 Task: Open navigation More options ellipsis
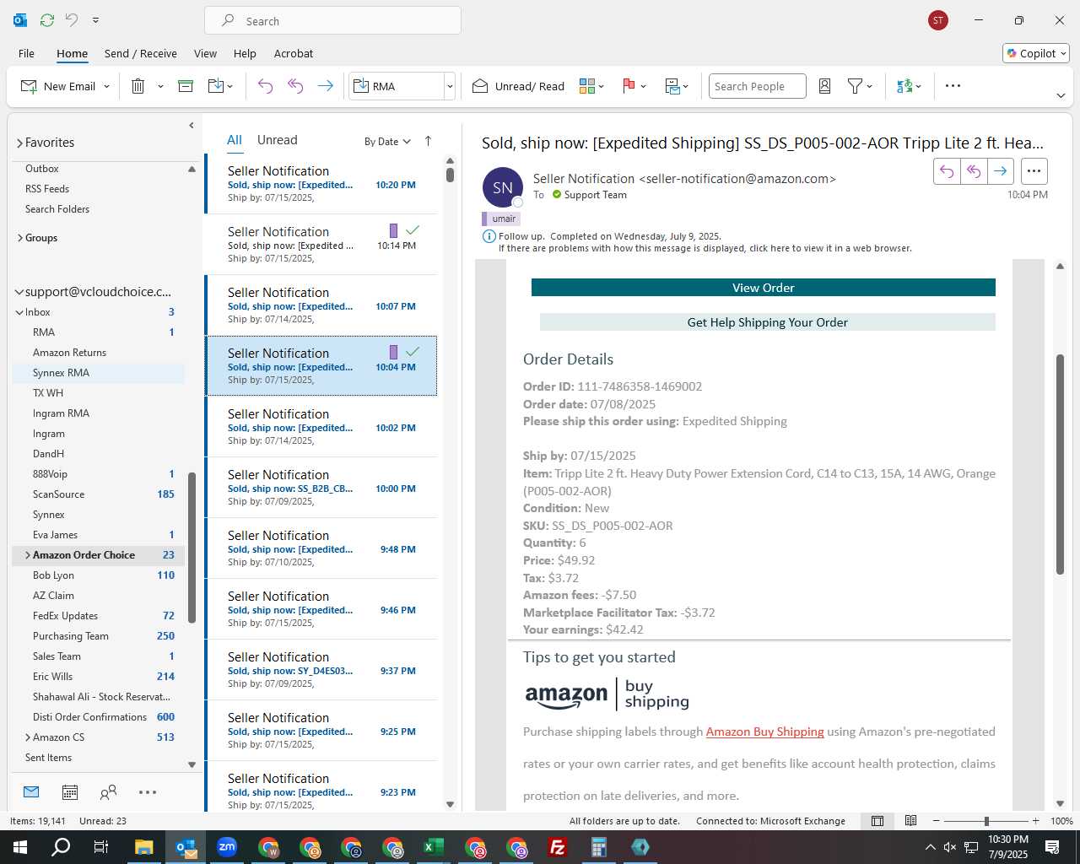click(148, 791)
